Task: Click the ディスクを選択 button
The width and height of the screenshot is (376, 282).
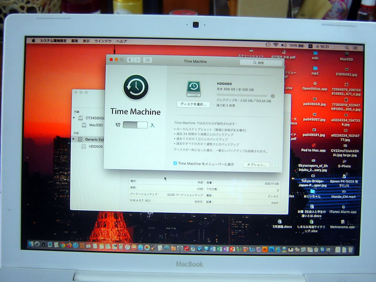Action: click(x=193, y=104)
